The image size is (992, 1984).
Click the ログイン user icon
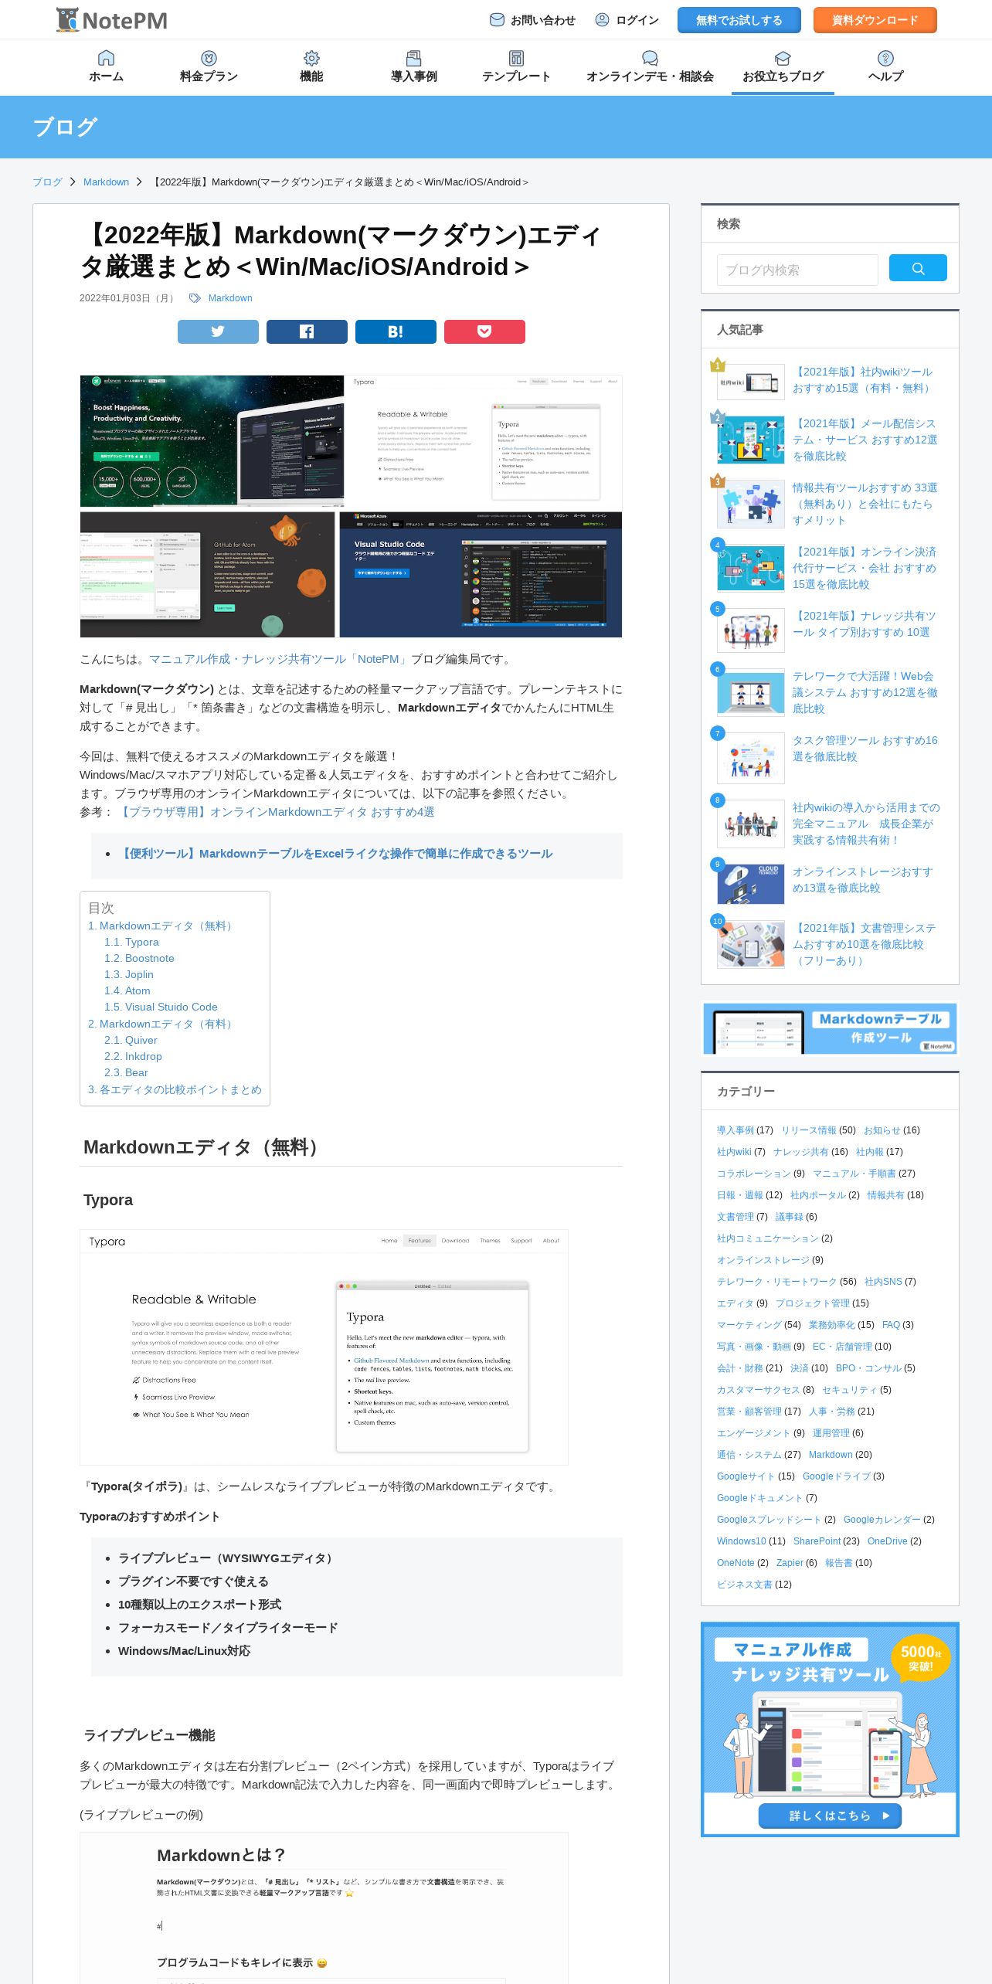[602, 20]
